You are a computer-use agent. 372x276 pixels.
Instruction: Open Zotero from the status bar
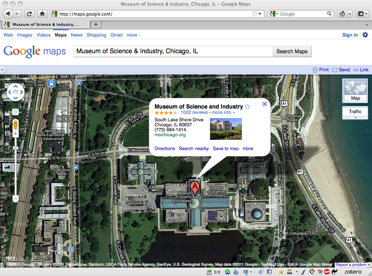tap(353, 272)
